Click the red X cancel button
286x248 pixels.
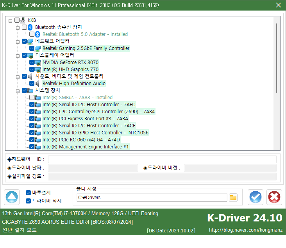pos(274,197)
